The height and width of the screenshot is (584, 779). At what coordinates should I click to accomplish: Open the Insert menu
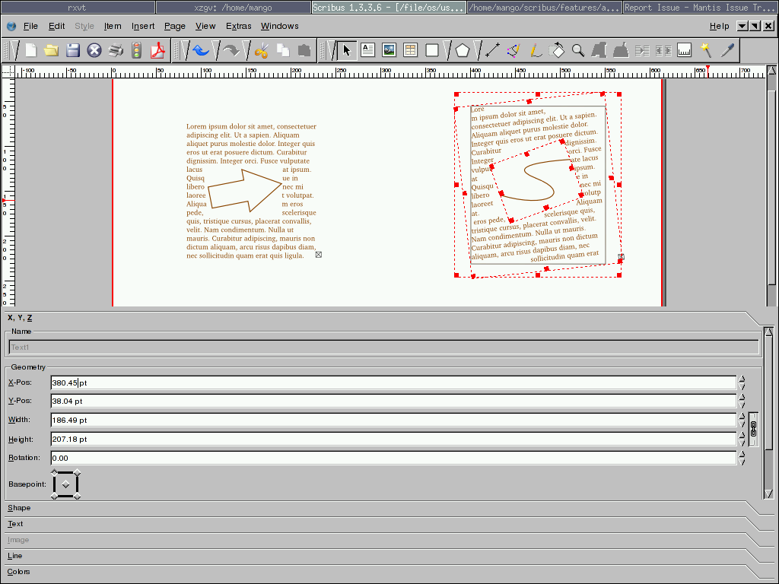click(143, 26)
